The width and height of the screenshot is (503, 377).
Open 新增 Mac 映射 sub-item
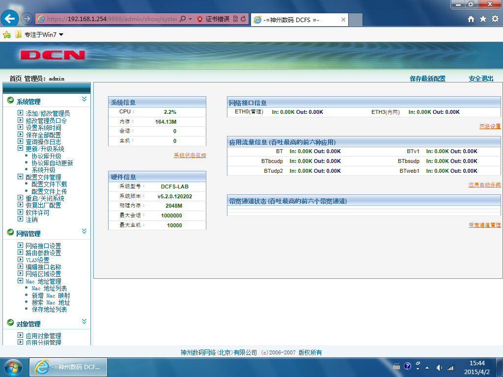tap(51, 296)
